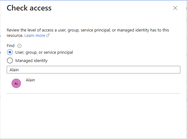Click the empty row space beside Alain result
Screen dimensions: 187x139
click(x=107, y=83)
